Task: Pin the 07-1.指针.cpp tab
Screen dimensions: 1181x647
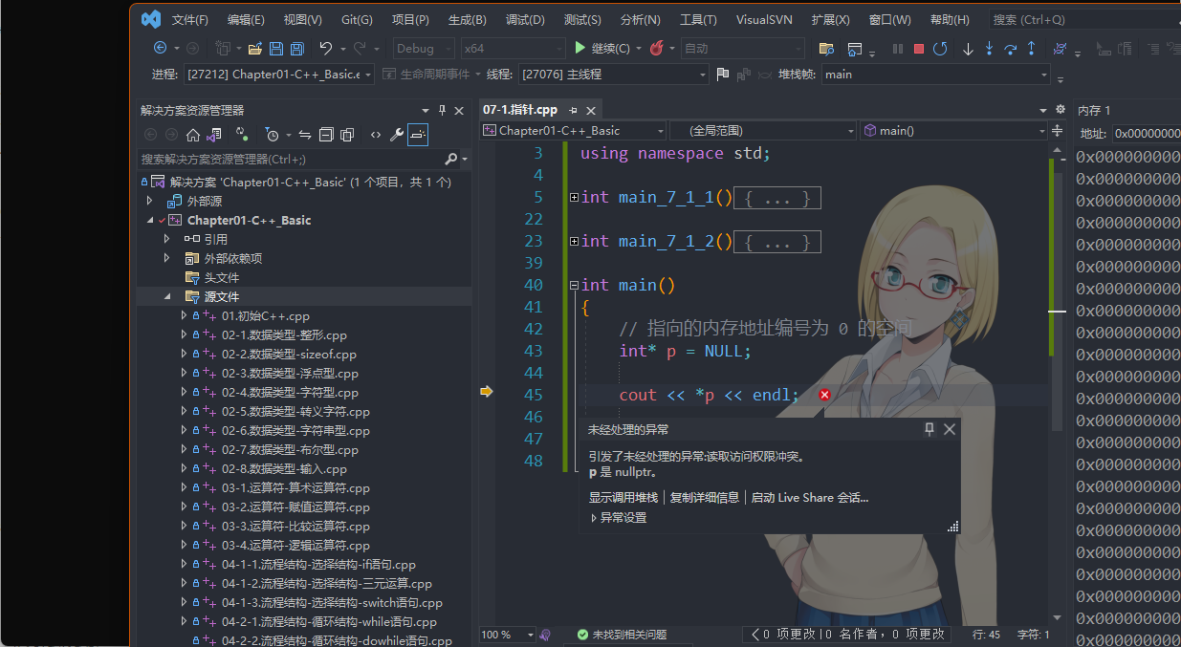Action: [573, 110]
